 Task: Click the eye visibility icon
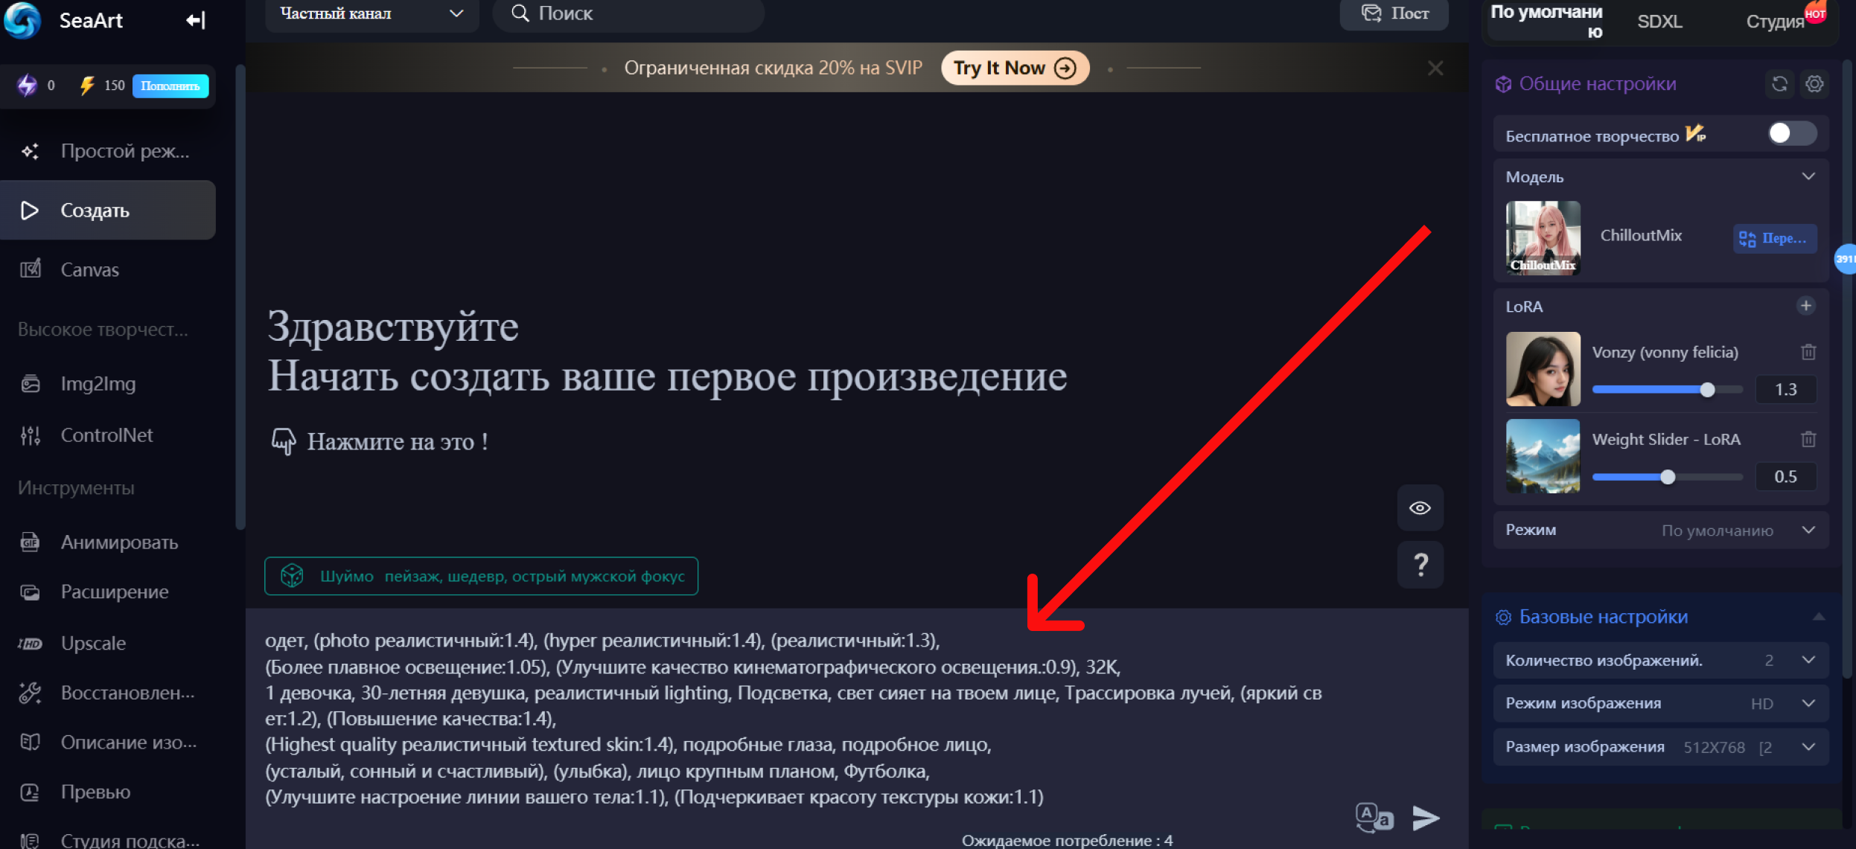[1420, 507]
